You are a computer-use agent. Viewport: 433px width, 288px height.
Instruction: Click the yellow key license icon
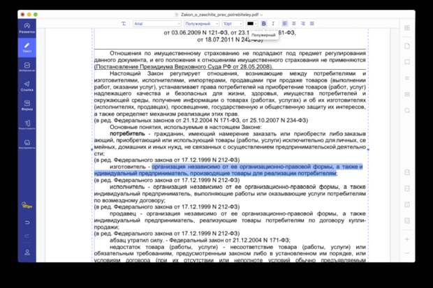click(27, 205)
